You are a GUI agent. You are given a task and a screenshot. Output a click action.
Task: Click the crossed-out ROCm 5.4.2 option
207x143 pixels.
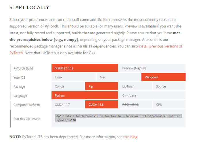pos(135,105)
